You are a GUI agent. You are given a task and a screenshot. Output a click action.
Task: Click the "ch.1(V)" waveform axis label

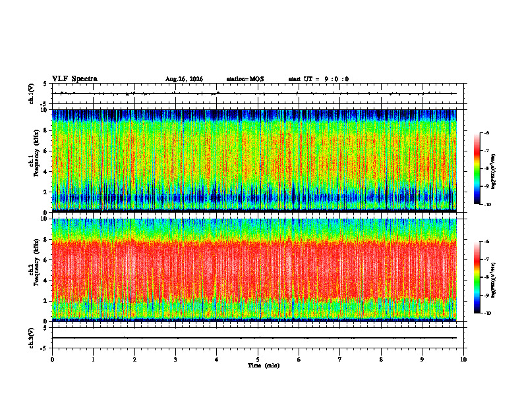(x=32, y=94)
